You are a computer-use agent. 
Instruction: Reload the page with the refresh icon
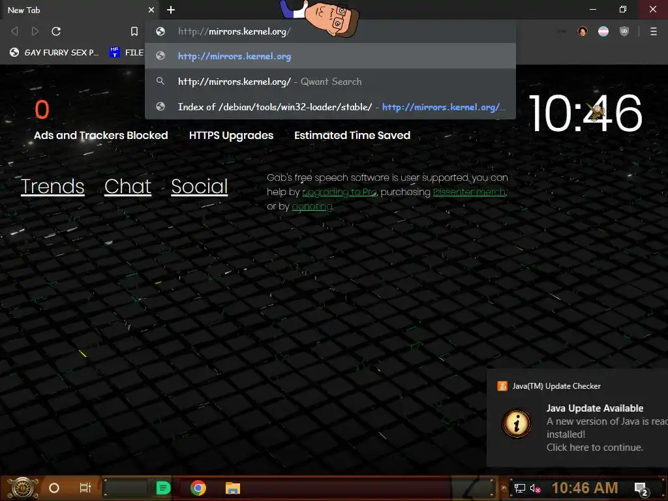coord(56,31)
